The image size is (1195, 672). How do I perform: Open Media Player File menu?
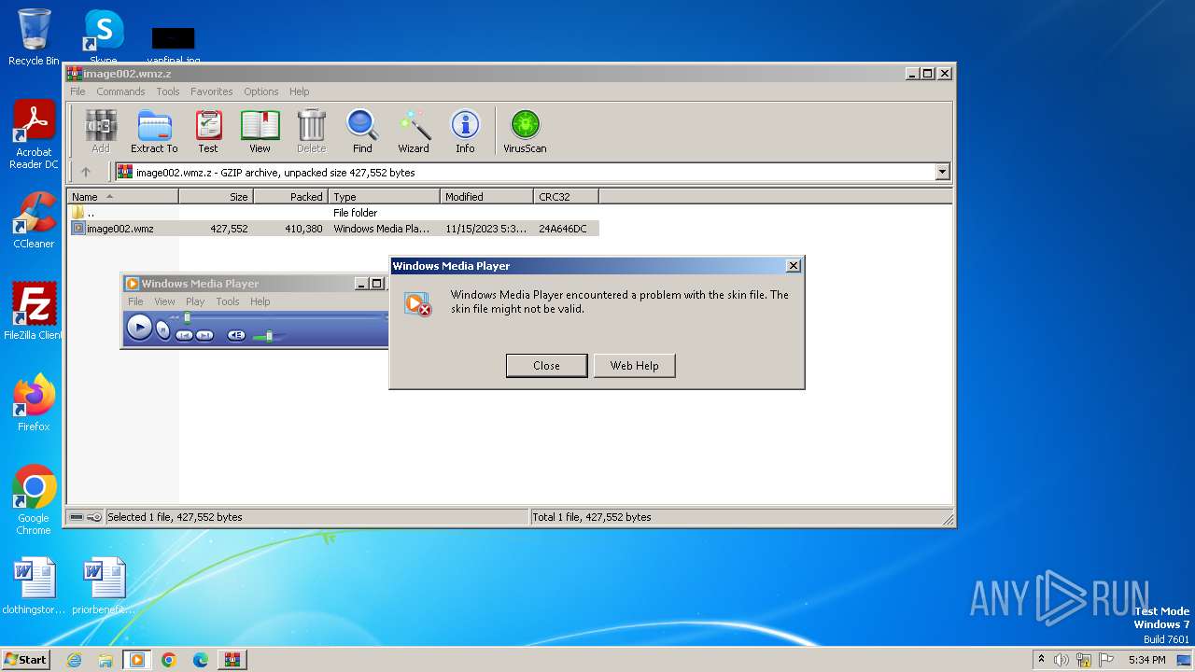pyautogui.click(x=135, y=301)
